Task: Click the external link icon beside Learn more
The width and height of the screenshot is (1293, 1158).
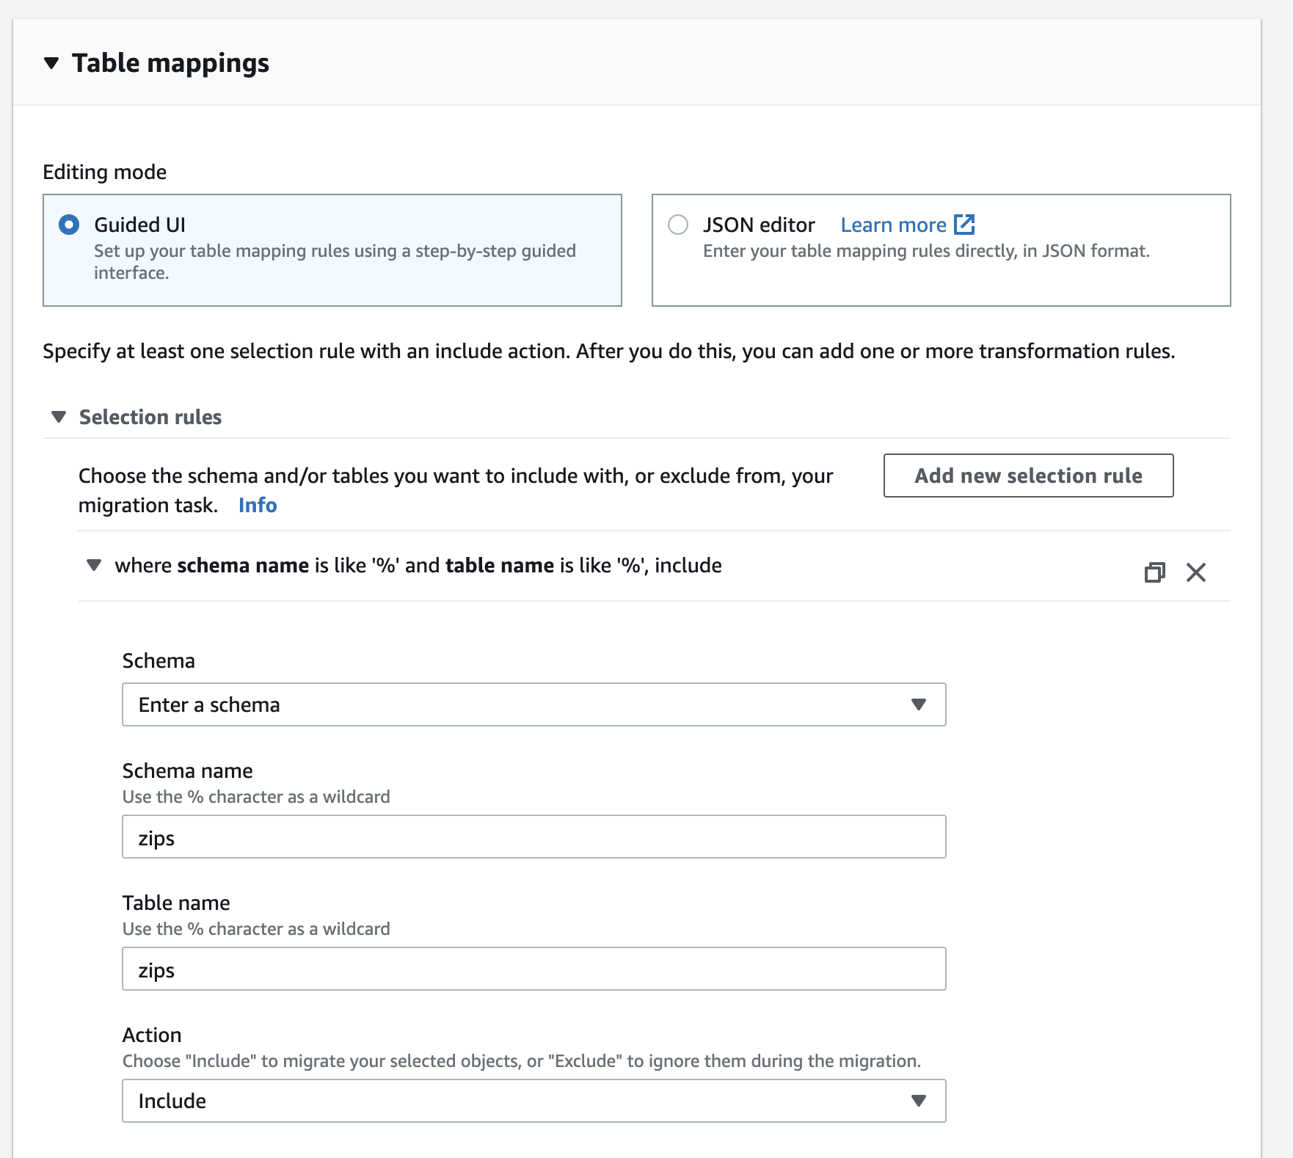Action: (x=964, y=224)
